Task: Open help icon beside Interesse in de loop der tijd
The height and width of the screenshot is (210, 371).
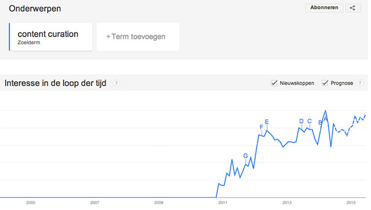Action: click(x=116, y=84)
